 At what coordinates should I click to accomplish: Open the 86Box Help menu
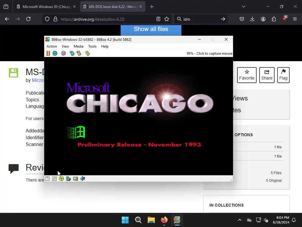tap(105, 46)
